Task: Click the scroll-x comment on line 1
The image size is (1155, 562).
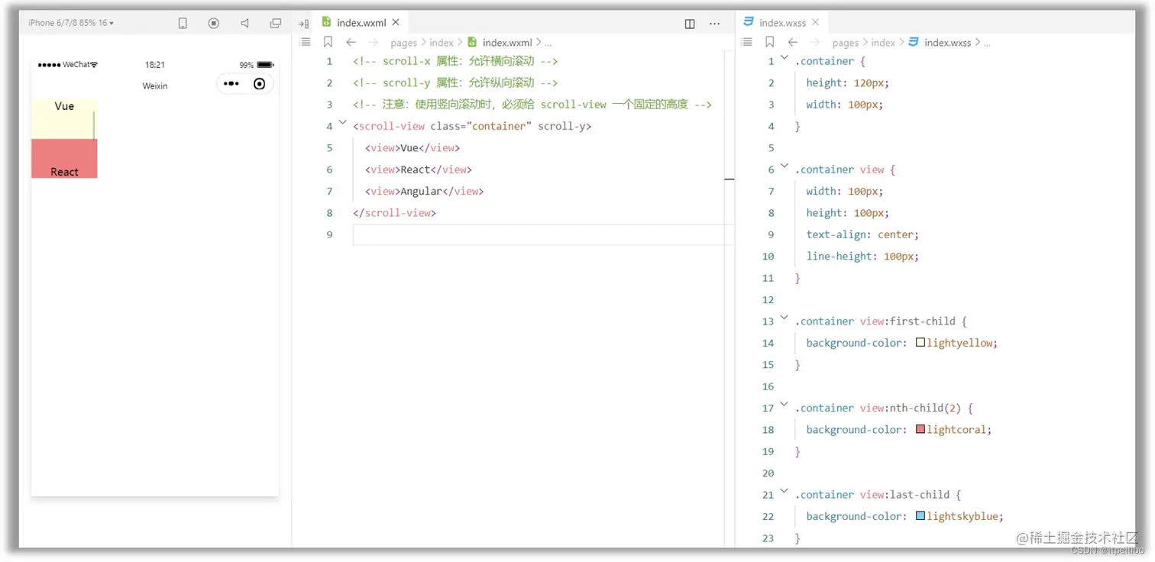Action: [455, 61]
